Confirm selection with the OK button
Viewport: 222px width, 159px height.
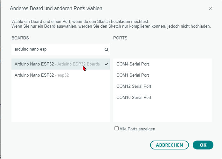click(203, 145)
